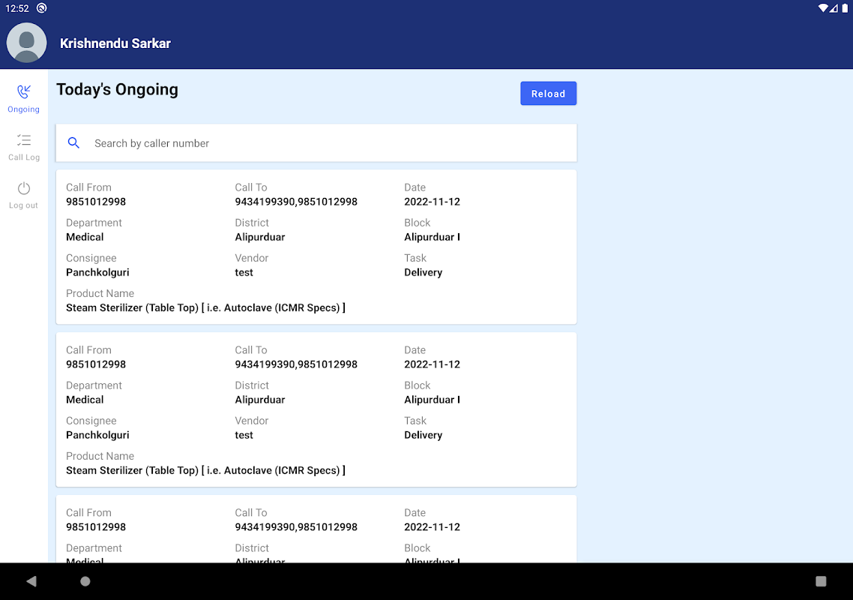Open the Call Log section icon
This screenshot has height=600, width=853.
24,140
